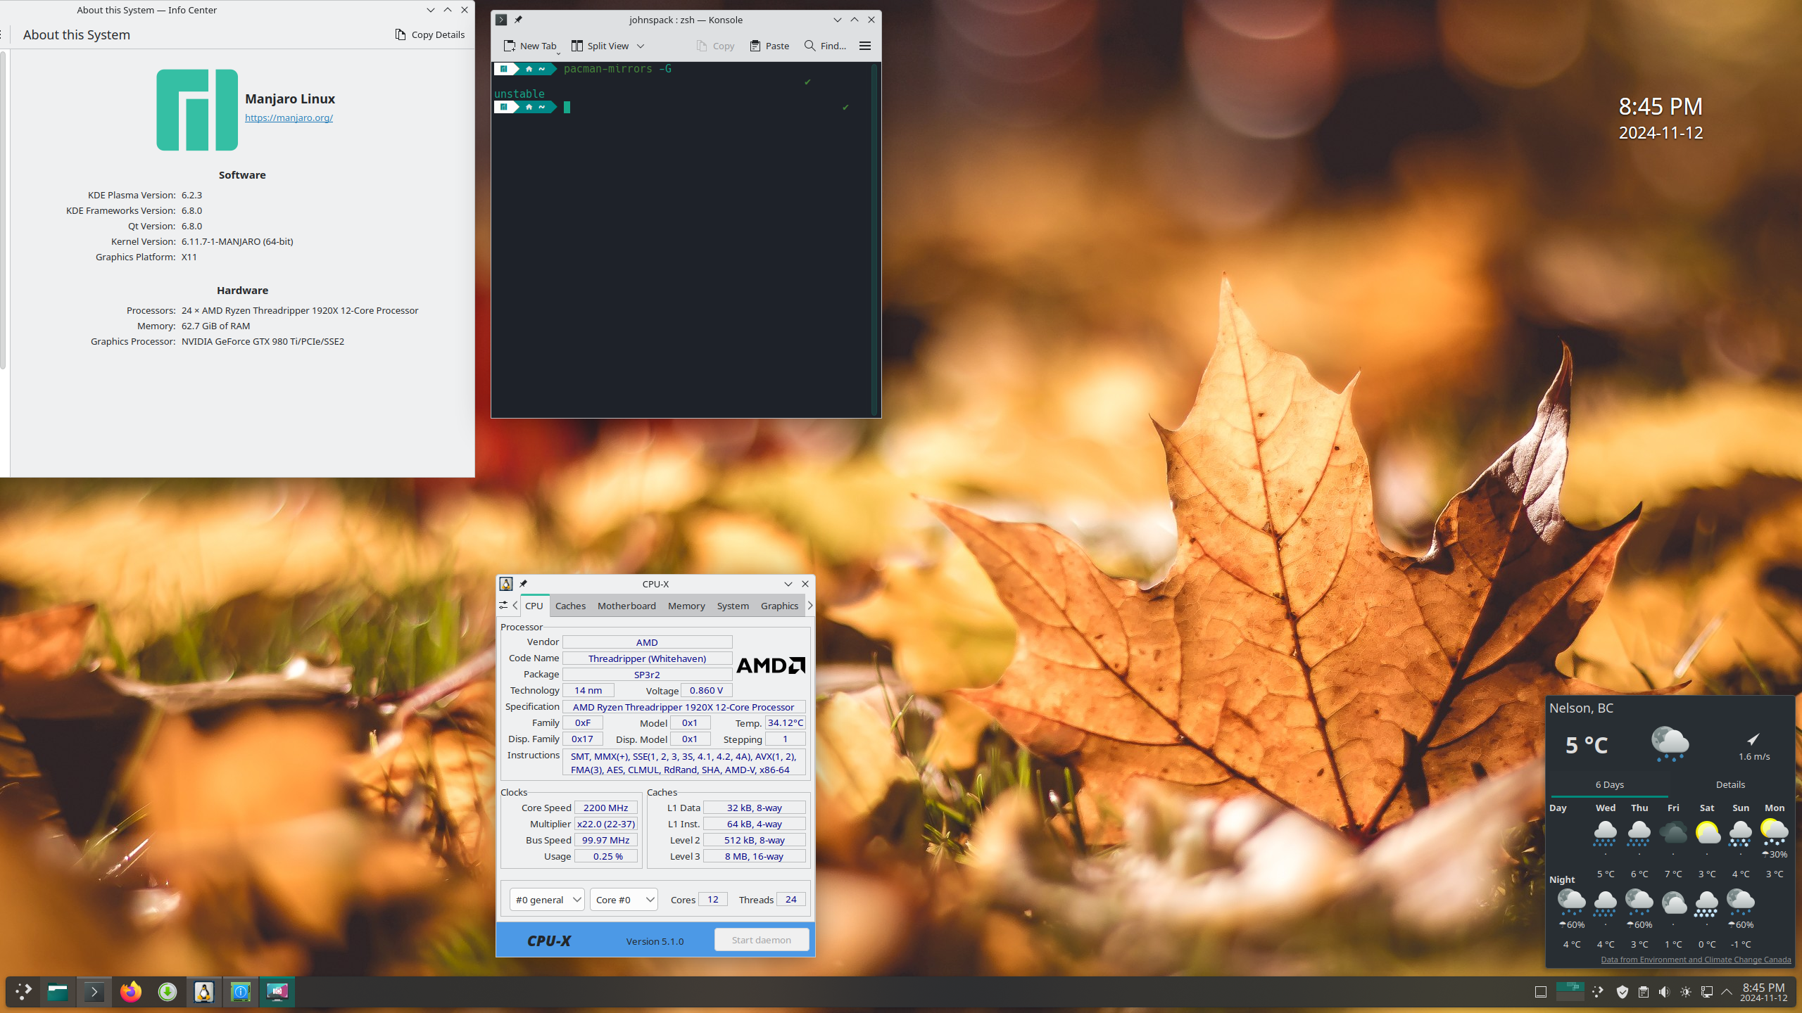Select the 6 Days tab in weather widget

[1609, 784]
